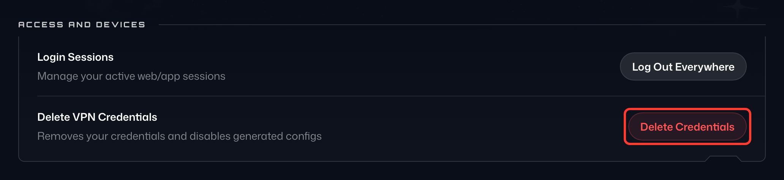The image size is (784, 180).
Task: Click the word 'DEVICES' in the section header
Action: tap(120, 25)
